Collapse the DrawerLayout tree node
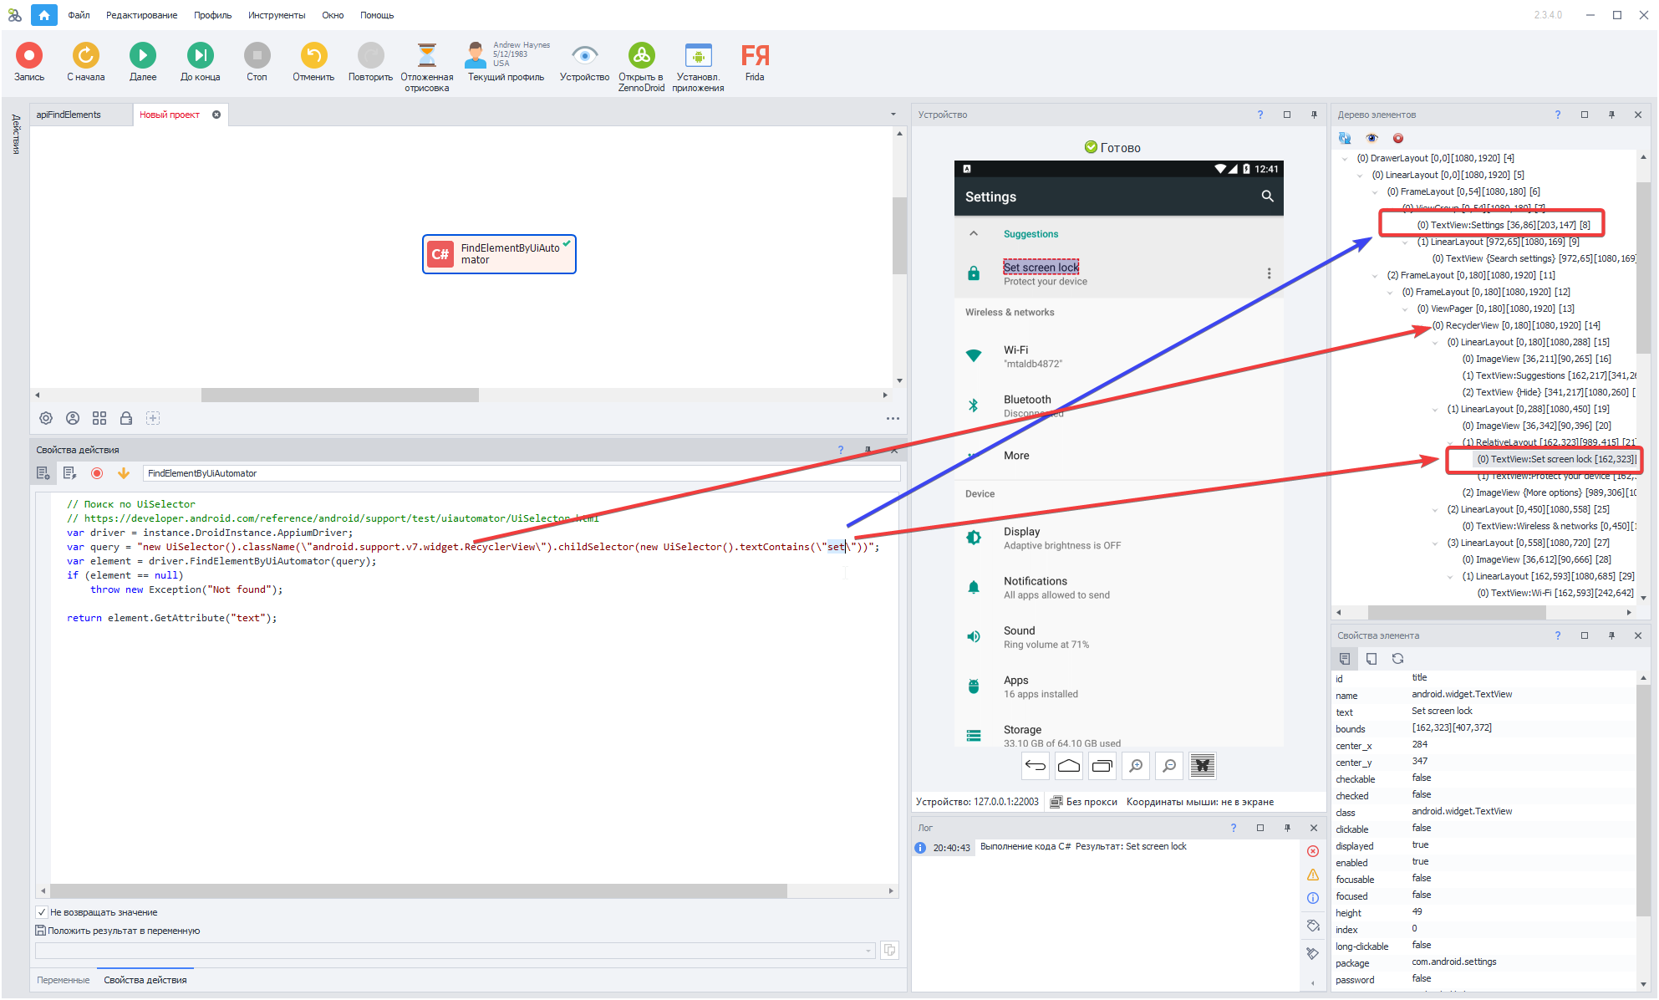This screenshot has height=1000, width=1659. click(1345, 159)
